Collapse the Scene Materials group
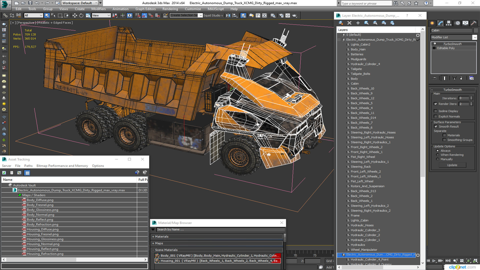This screenshot has height=270, width=480. click(153, 250)
